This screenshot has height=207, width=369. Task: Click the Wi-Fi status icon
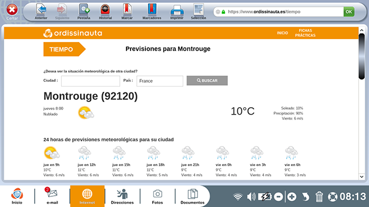238,197
